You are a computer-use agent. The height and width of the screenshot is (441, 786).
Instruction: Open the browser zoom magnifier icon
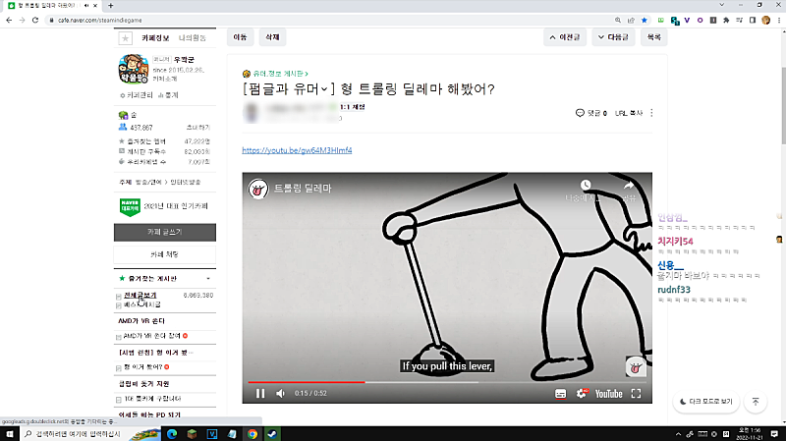pyautogui.click(x=618, y=20)
